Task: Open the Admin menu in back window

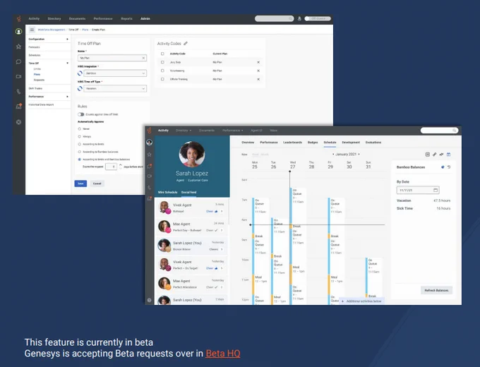Action: pyautogui.click(x=145, y=18)
